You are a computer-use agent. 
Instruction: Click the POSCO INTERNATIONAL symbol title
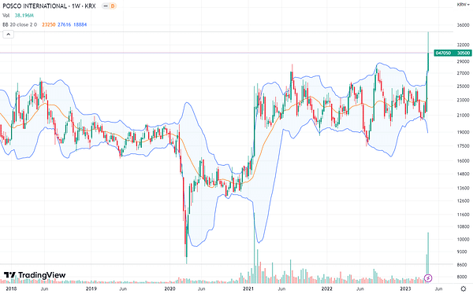(49, 6)
